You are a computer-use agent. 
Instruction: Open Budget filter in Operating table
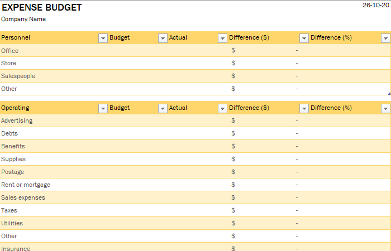point(163,109)
